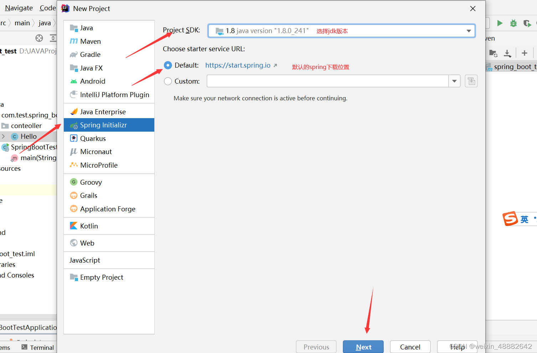Select Java Enterprise project type
Image resolution: width=537 pixels, height=353 pixels.
tap(109, 112)
